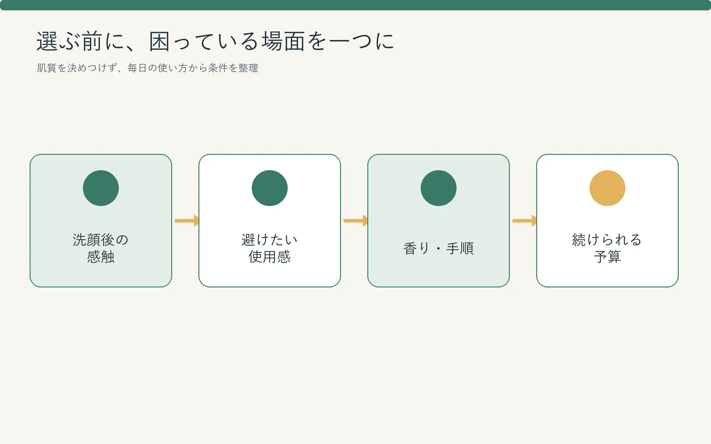Screen dimensions: 711x444
Task: Click the title 選ぶ前に、困っている場面を一つに
Action: (x=216, y=41)
